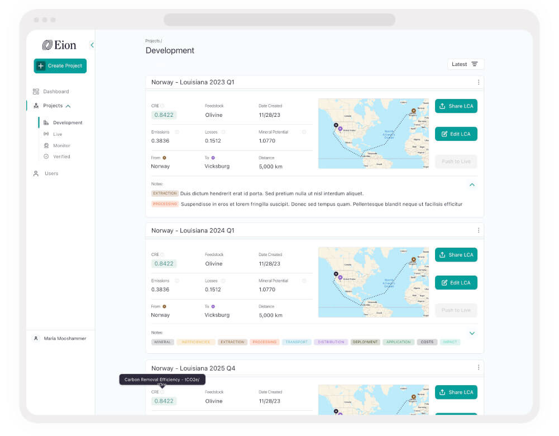Click the Create Project button
559x436 pixels.
point(60,66)
